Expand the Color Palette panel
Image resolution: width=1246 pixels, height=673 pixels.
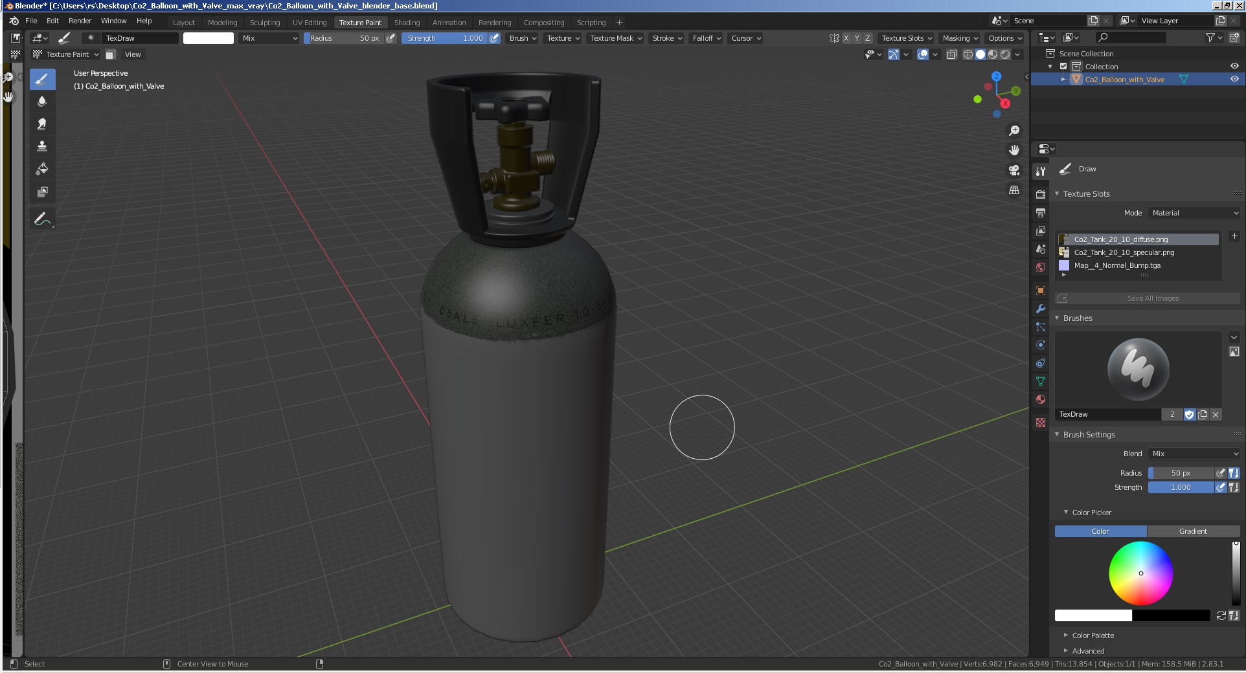pyautogui.click(x=1093, y=635)
